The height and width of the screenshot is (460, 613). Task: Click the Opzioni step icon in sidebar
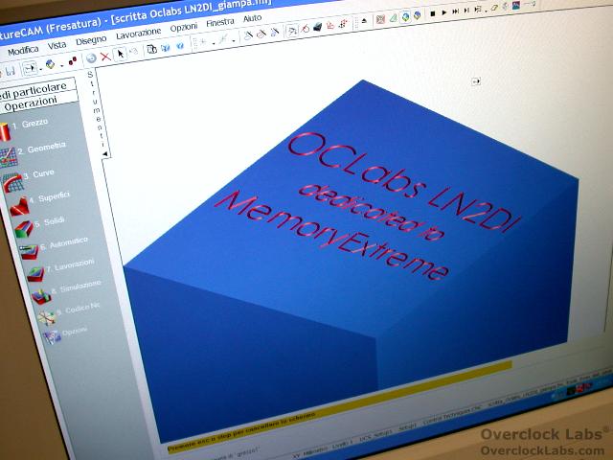[52, 336]
